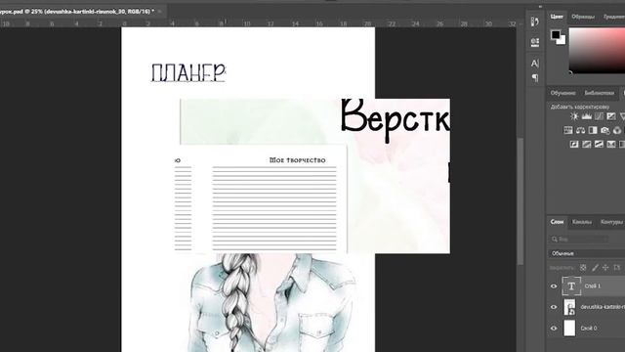The height and width of the screenshot is (352, 625).
Task: Switch to the Слои tab
Action: (x=558, y=222)
